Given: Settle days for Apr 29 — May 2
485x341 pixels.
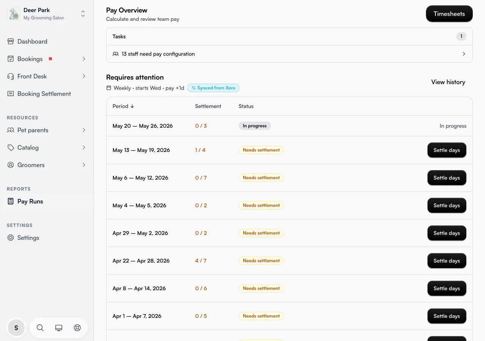Looking at the screenshot, I should [447, 233].
